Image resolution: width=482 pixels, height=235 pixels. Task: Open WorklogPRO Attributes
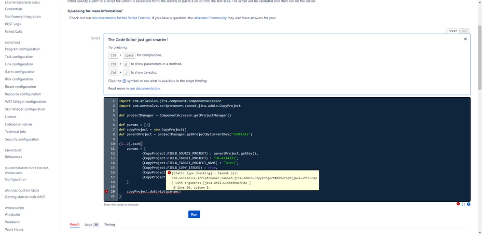(x=13, y=214)
